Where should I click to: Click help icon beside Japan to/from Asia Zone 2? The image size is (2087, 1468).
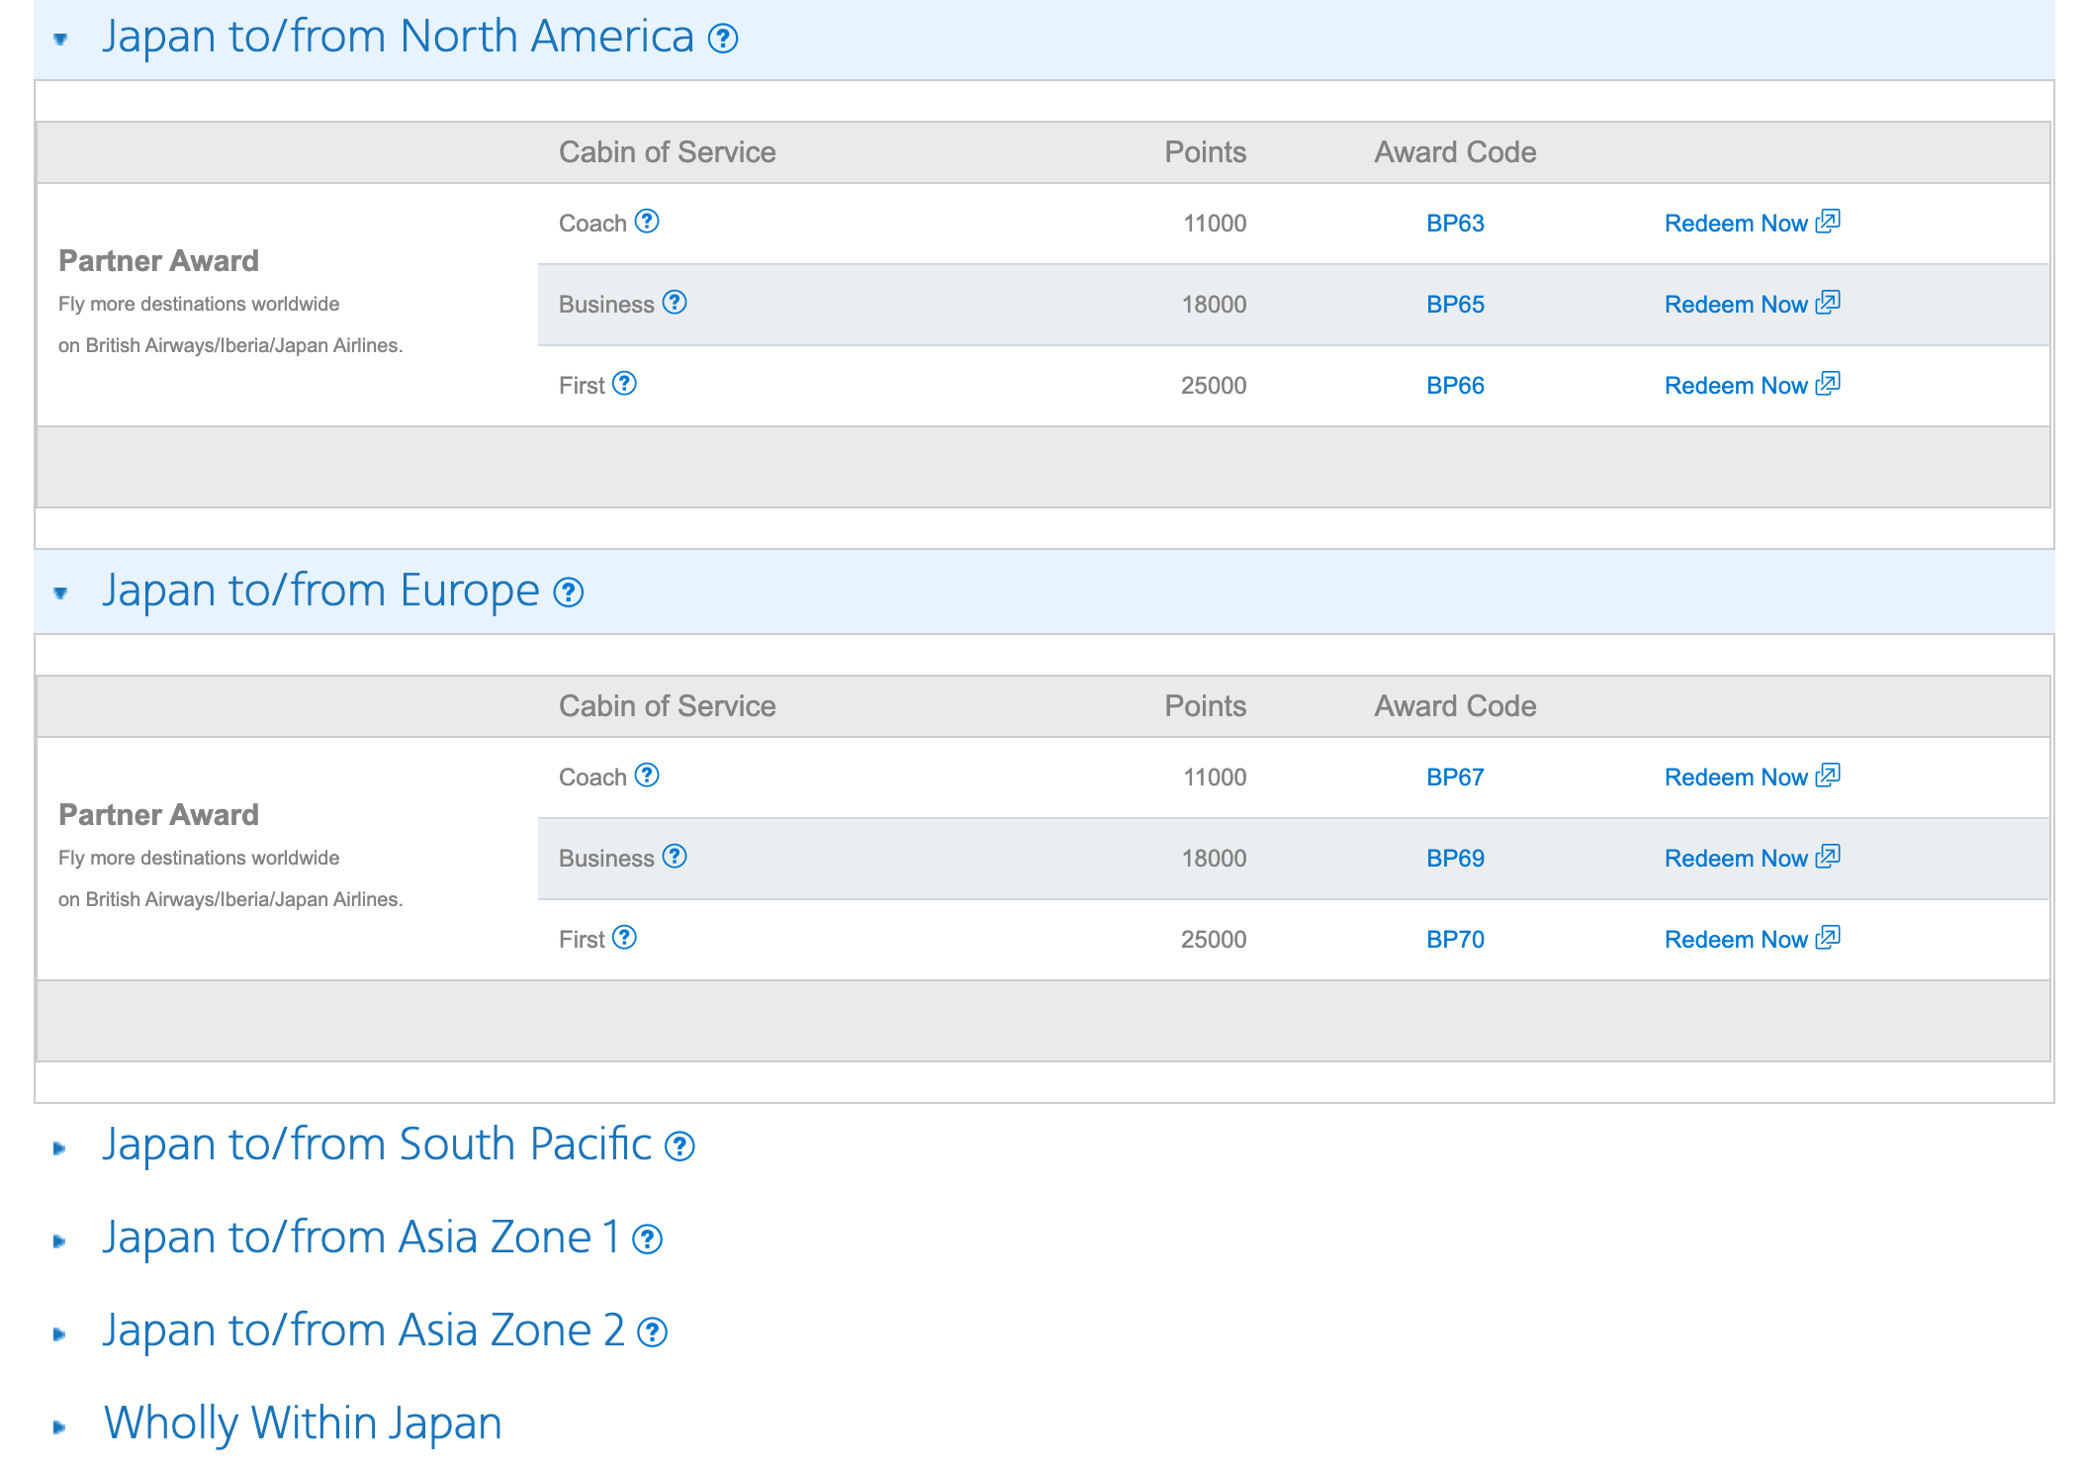point(652,1332)
